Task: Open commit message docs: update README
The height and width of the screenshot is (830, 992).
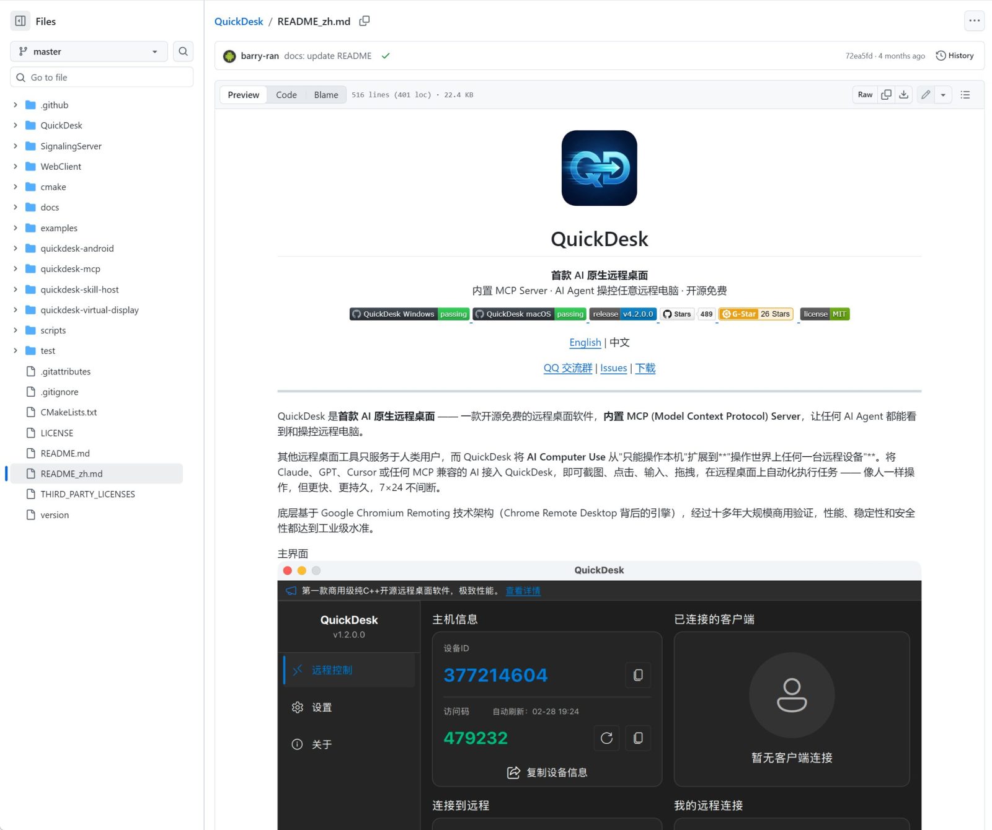Action: click(x=328, y=56)
